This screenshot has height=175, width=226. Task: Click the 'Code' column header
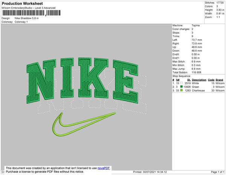click(211, 80)
